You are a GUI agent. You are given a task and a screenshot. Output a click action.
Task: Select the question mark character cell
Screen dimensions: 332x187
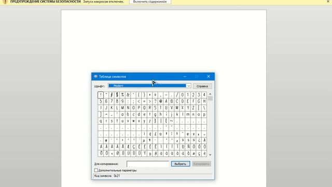[x=155, y=101]
